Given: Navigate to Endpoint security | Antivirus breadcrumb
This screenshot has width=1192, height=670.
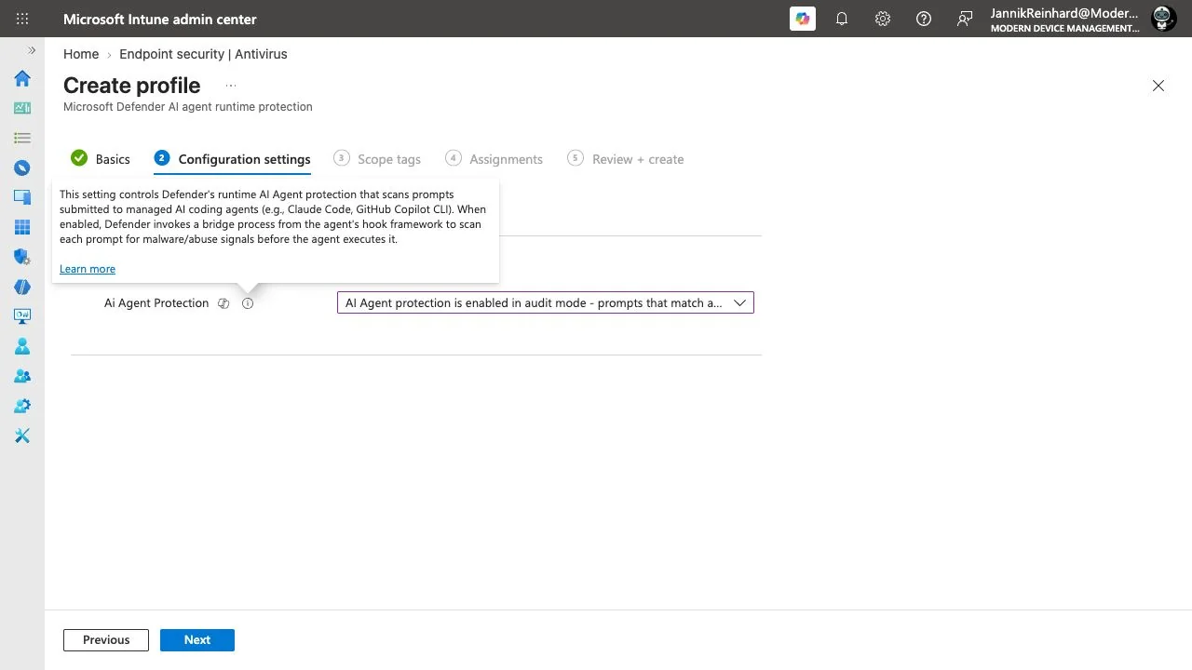Looking at the screenshot, I should pos(203,54).
